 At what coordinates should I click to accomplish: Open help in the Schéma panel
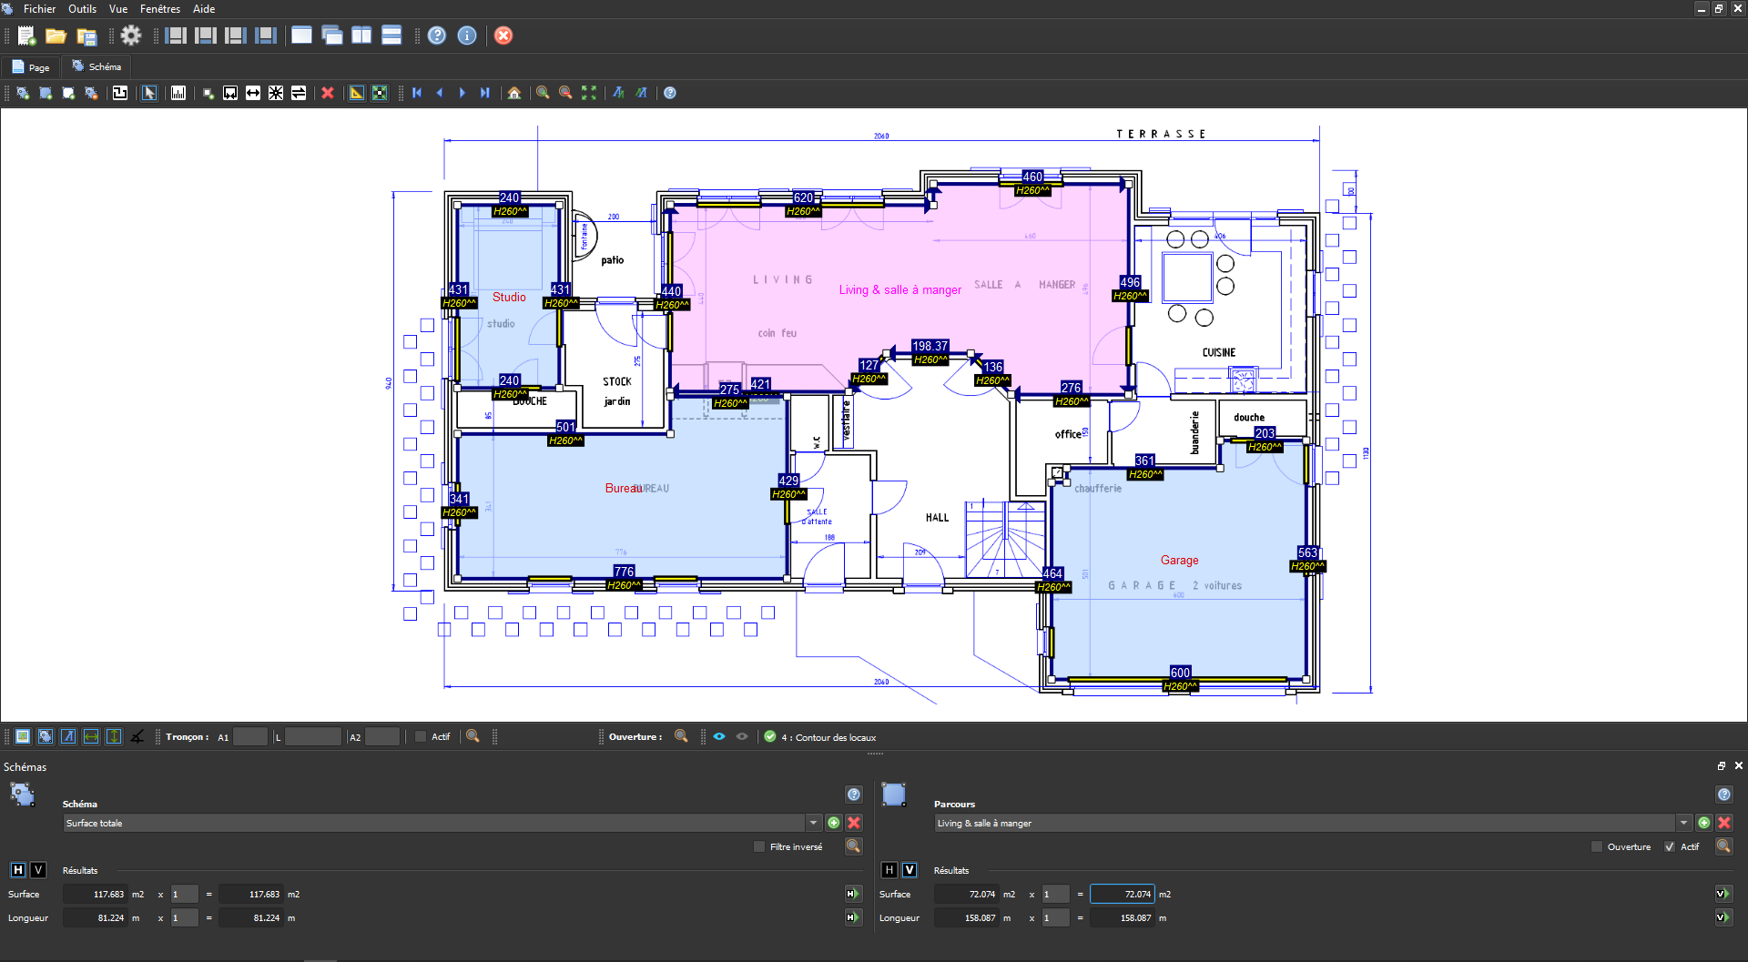point(854,795)
